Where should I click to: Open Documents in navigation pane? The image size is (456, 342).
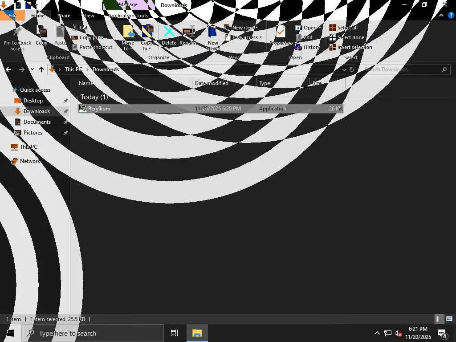[37, 122]
